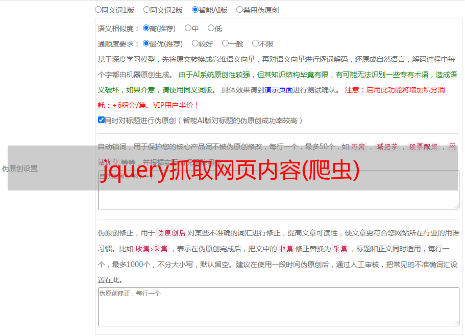This screenshot has height=336, width=465.
Task: Select the 同义词2版 radio option
Action: click(x=146, y=10)
